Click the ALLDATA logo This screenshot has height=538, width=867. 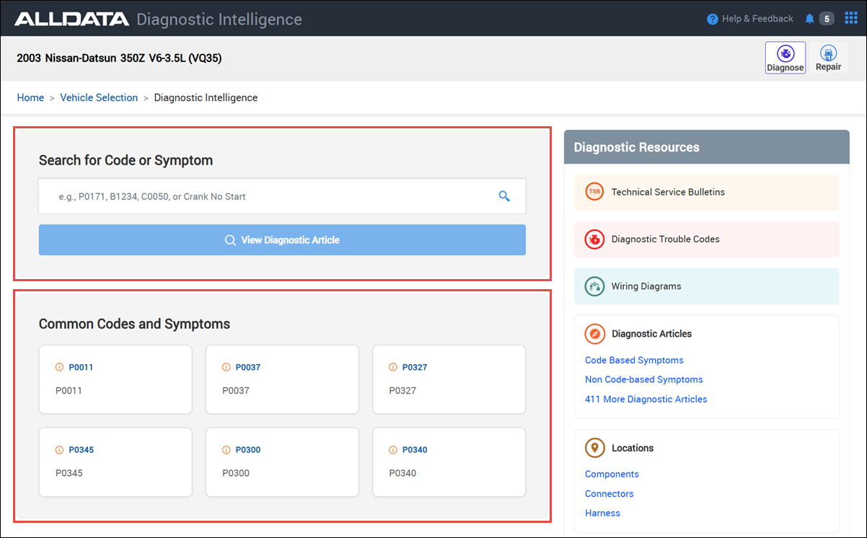71,19
